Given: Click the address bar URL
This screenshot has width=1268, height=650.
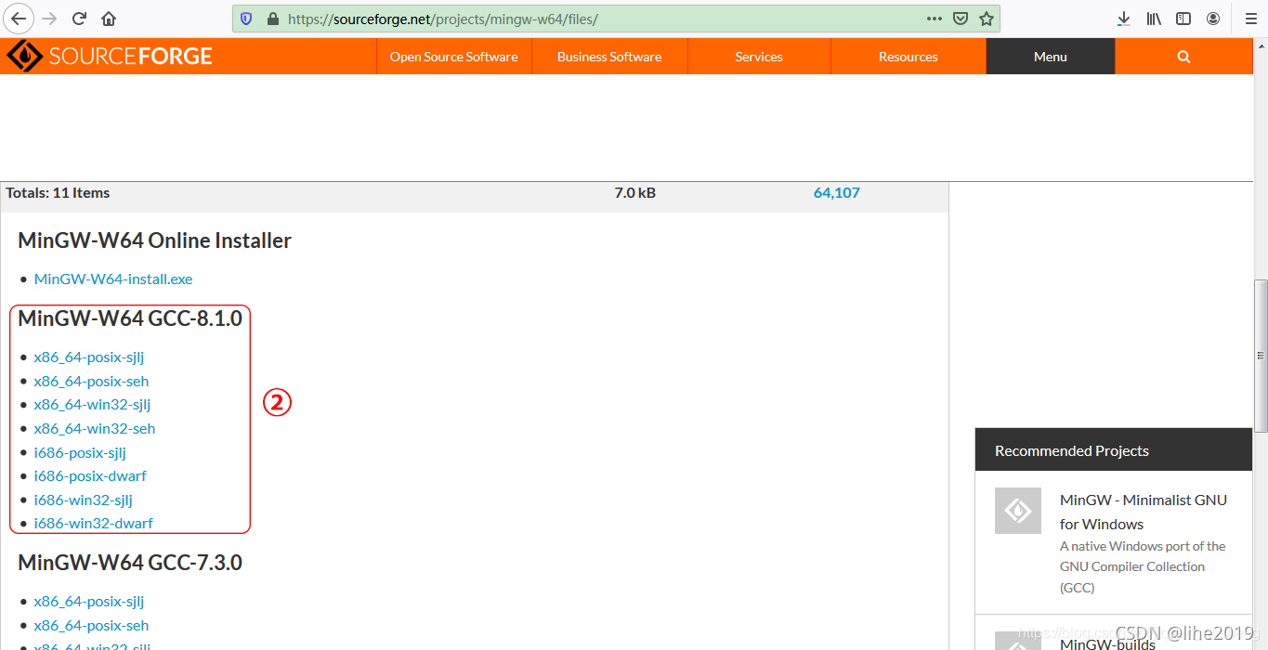Looking at the screenshot, I should point(443,19).
